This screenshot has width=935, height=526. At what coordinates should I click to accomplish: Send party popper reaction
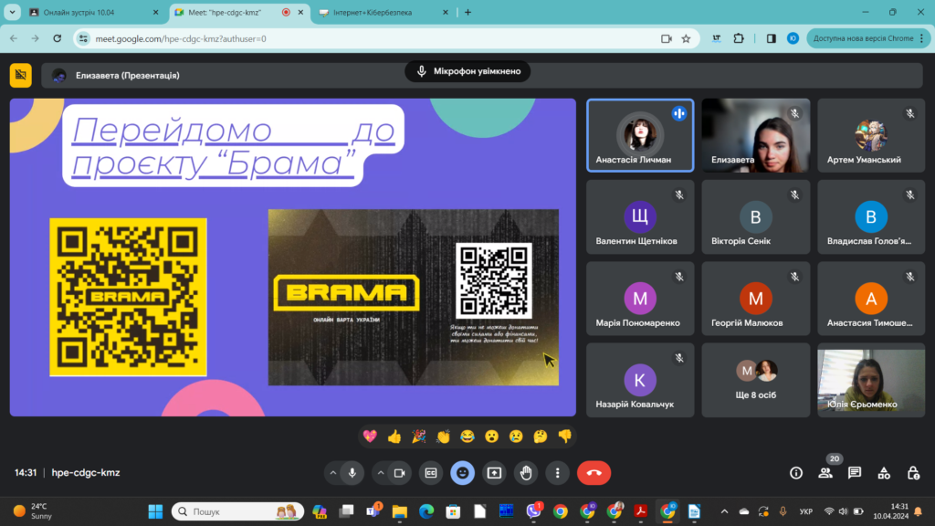418,437
